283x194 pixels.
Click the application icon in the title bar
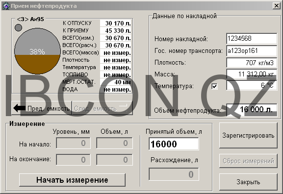[x=6, y=6]
